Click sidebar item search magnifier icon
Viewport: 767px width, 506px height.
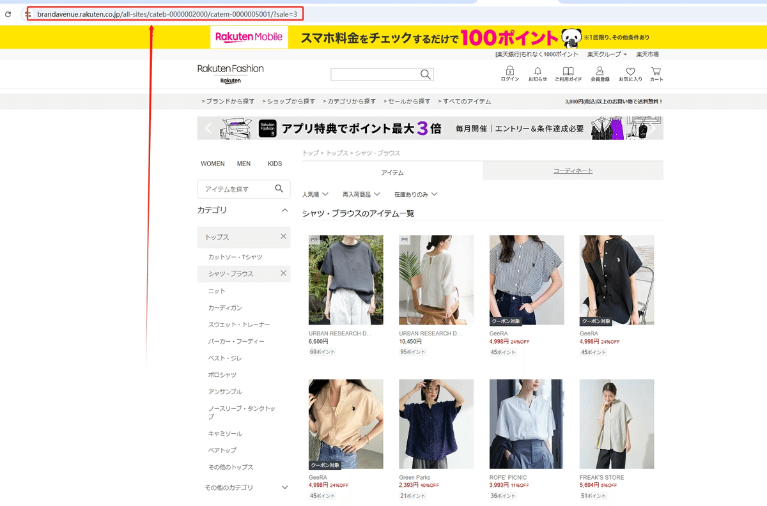click(279, 188)
